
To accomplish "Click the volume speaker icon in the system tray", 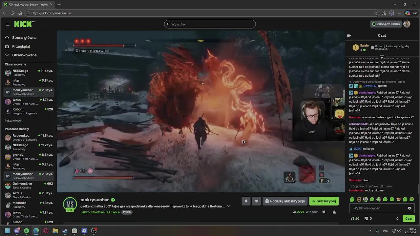I will point(399,231).
